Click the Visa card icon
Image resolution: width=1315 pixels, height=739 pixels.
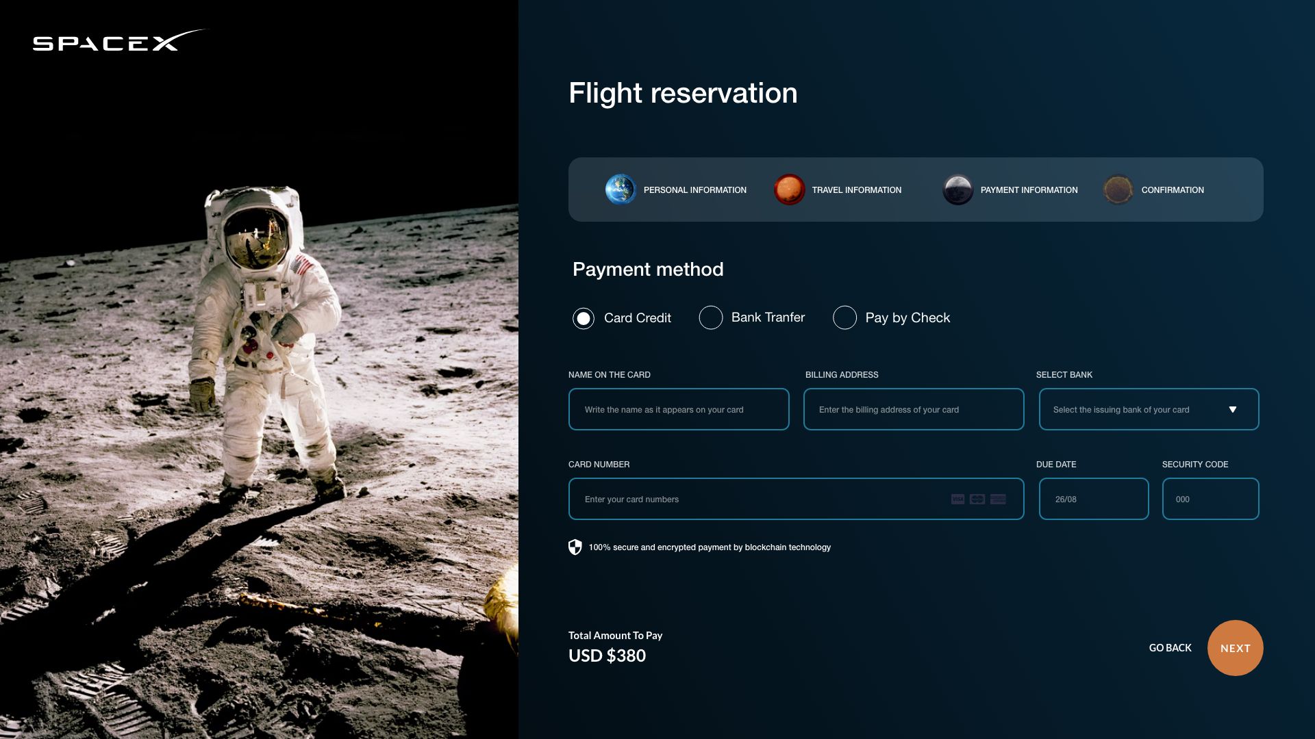(957, 499)
